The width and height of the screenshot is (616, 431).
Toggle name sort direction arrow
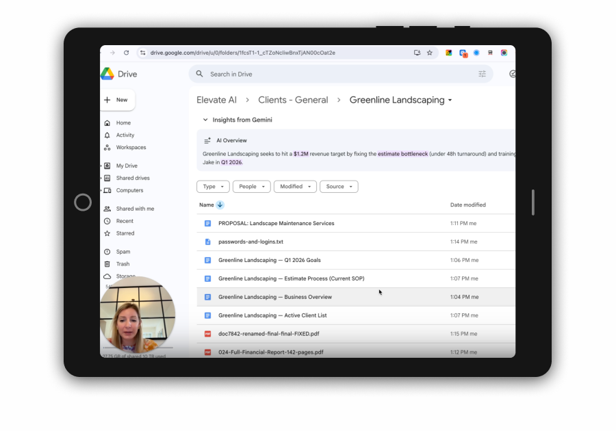point(220,205)
